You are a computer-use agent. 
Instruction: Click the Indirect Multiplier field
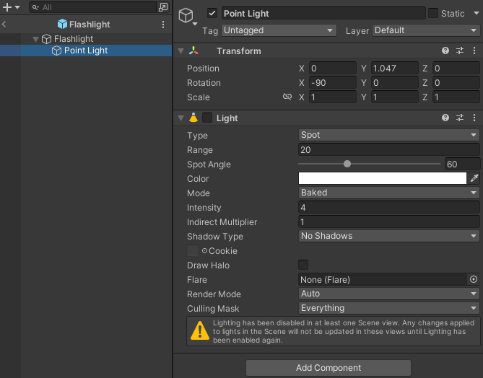[388, 222]
